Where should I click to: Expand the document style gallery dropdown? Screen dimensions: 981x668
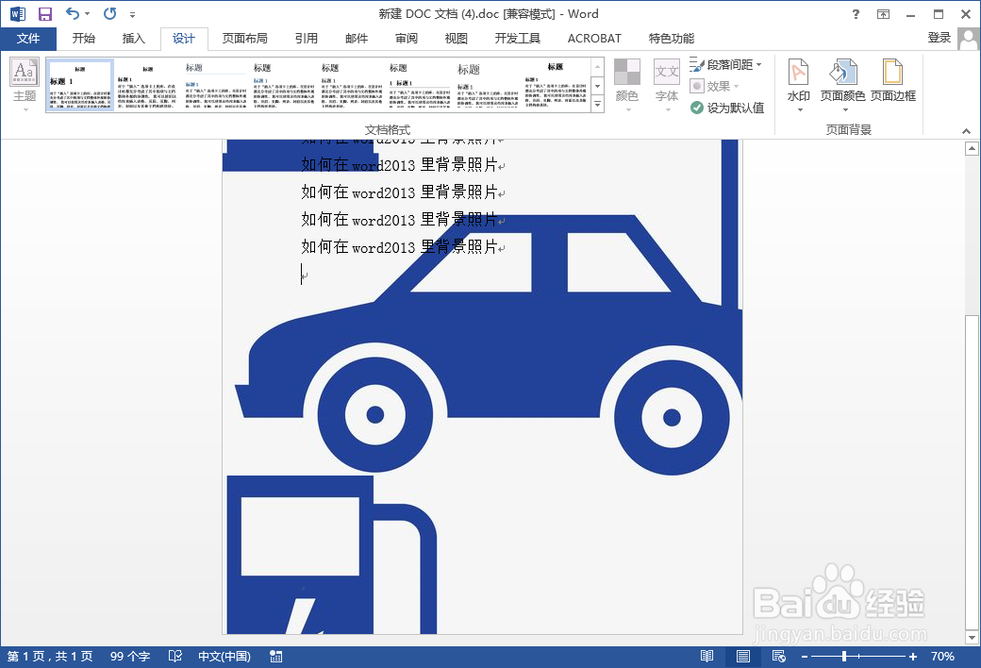pyautogui.click(x=597, y=105)
